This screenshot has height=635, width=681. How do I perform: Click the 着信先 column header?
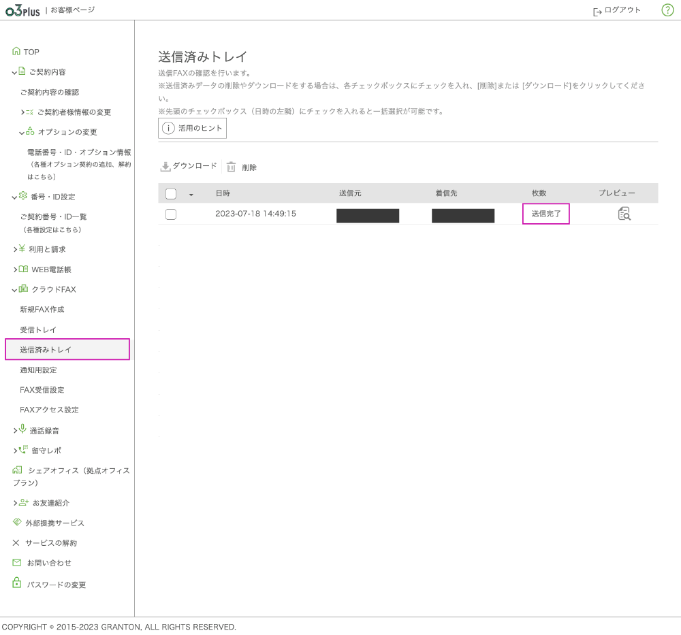[447, 193]
